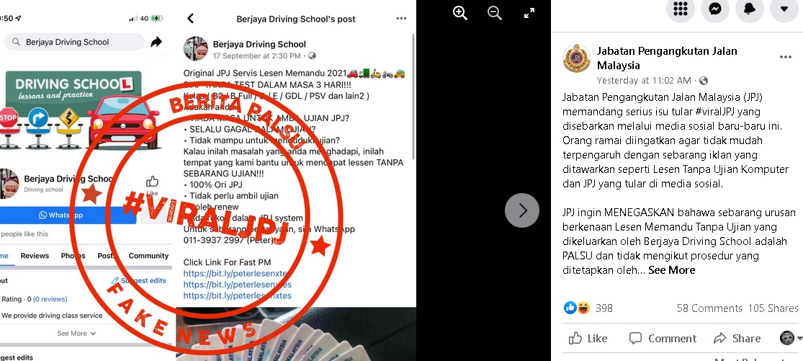
Task: View the 105 Shares list
Action: (773, 308)
